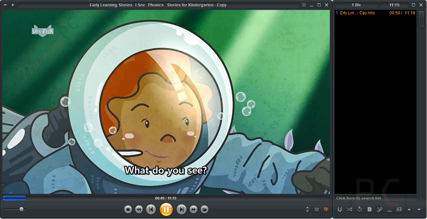Open the control bar up/down arrows button
The image size is (427, 219).
click(307, 209)
